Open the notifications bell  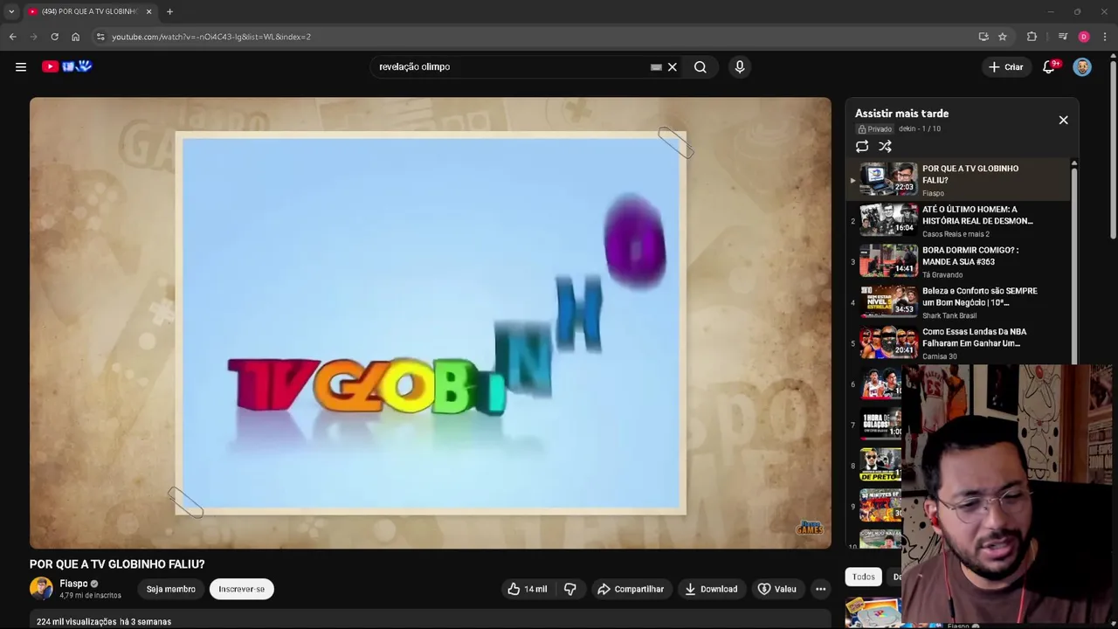point(1049,67)
